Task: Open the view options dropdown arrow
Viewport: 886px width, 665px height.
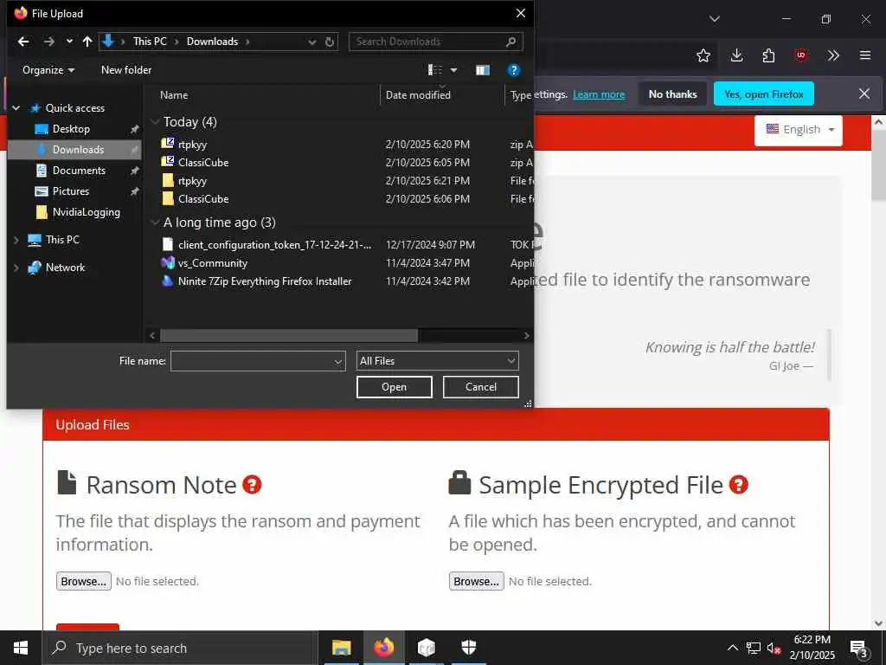Action: click(453, 70)
